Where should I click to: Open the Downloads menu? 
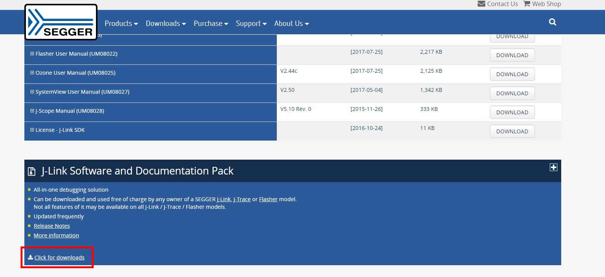(166, 23)
